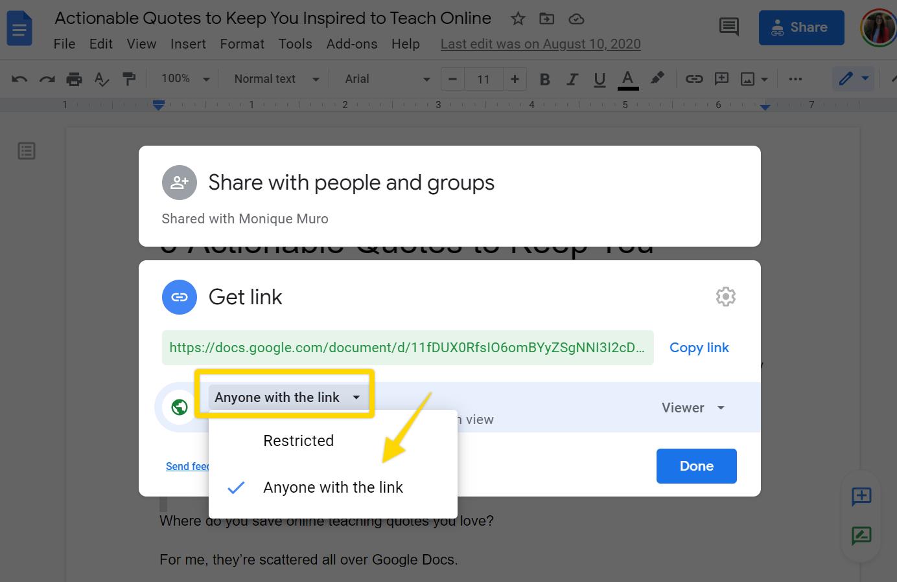The width and height of the screenshot is (897, 582).
Task: Choose Restricted access option
Action: pos(333,441)
